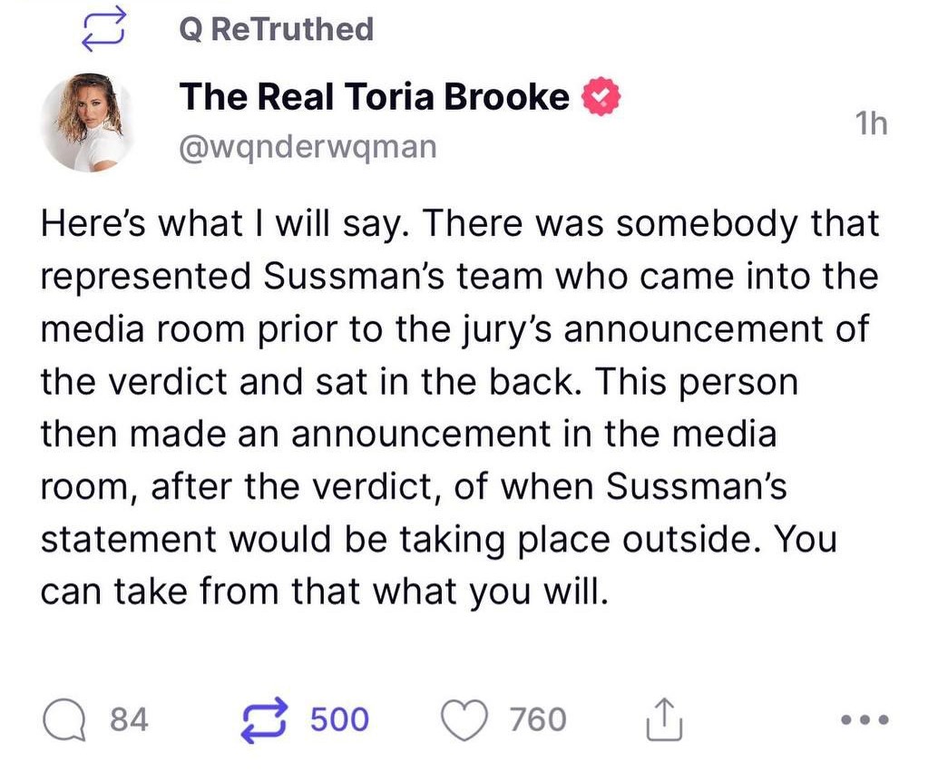Open the three-dot more options menu
This screenshot has height=772, width=928.
(x=865, y=720)
